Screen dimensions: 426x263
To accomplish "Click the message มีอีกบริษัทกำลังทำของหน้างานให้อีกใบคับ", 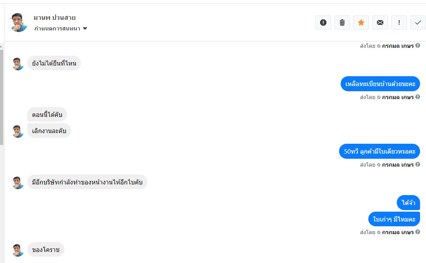I will (x=87, y=182).
